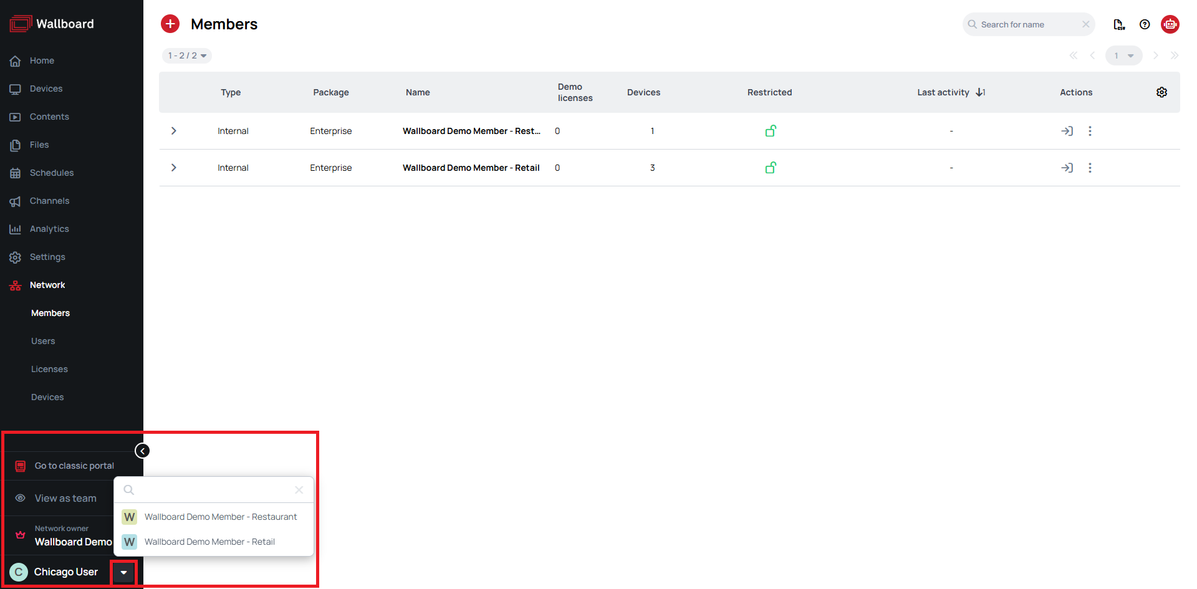1197x589 pixels.
Task: Toggle restricted lock for Retail member
Action: pos(771,168)
